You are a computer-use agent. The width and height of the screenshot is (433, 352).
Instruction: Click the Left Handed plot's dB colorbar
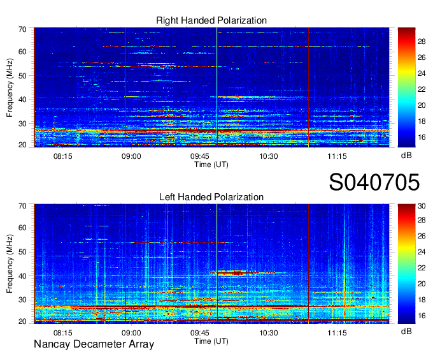pyautogui.click(x=406, y=264)
